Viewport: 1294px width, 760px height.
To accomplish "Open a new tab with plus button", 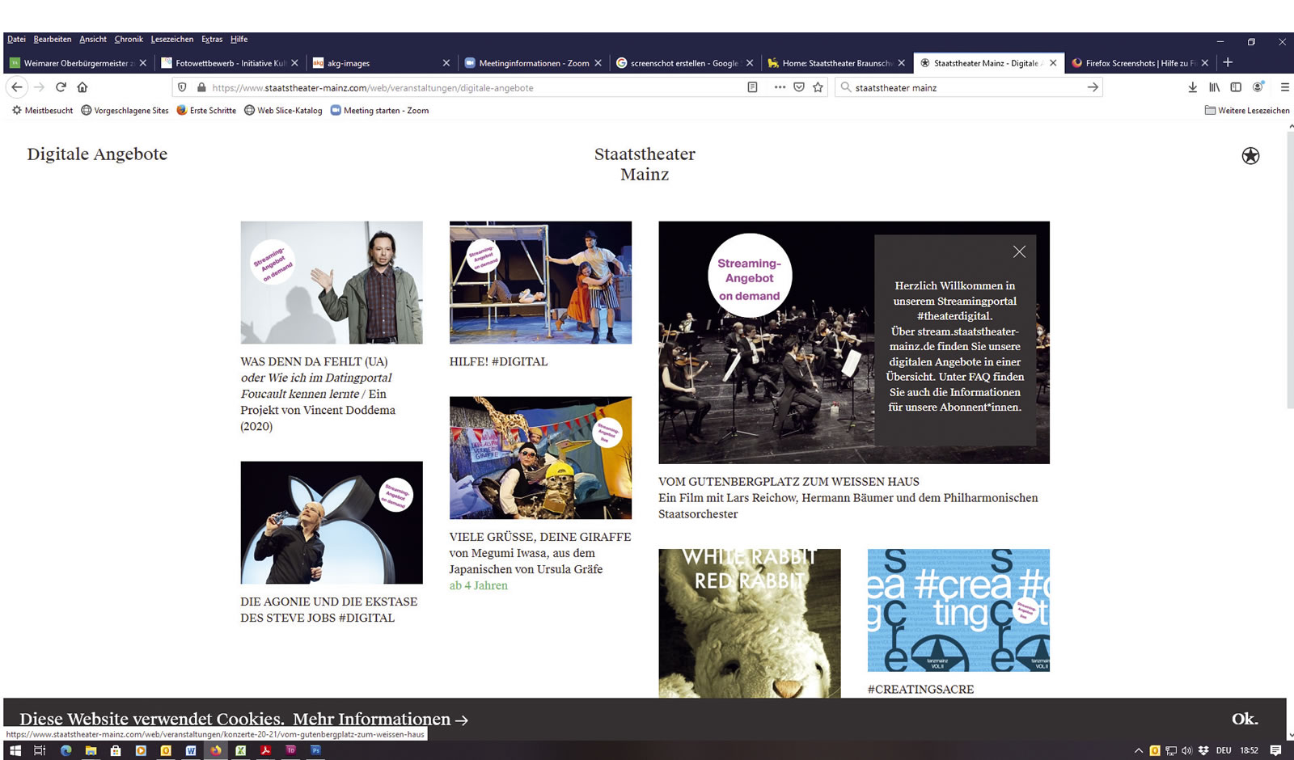I will tap(1228, 62).
